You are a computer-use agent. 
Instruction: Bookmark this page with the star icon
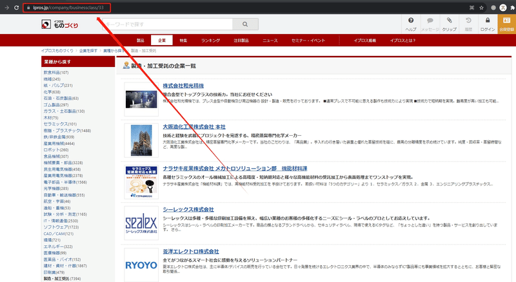pyautogui.click(x=481, y=8)
